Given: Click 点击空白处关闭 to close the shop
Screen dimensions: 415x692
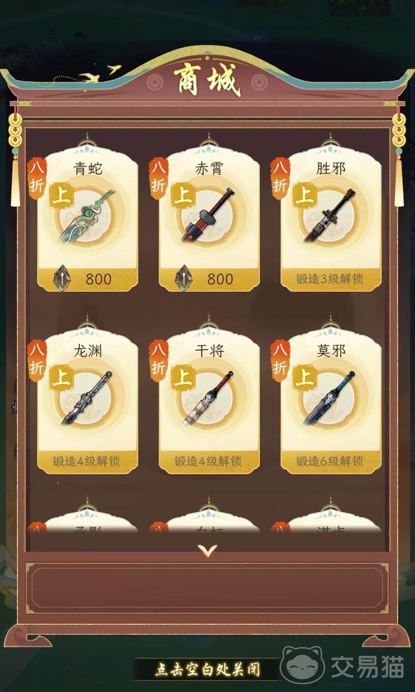Looking at the screenshot, I should click(208, 669).
